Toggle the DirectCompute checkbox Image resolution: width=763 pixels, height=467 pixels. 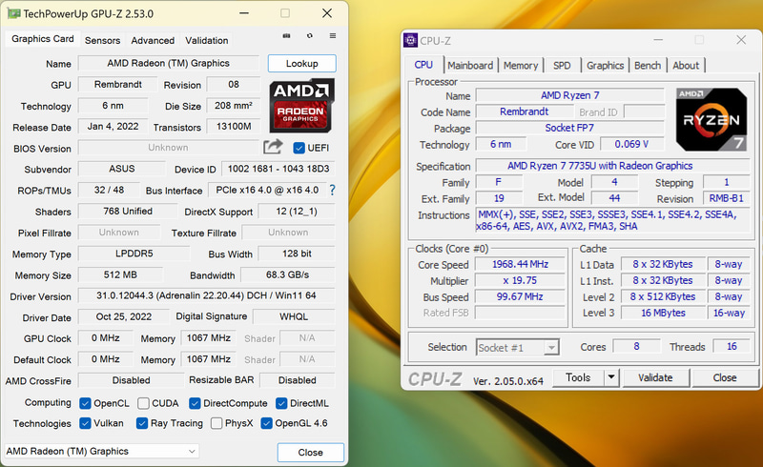pos(195,403)
